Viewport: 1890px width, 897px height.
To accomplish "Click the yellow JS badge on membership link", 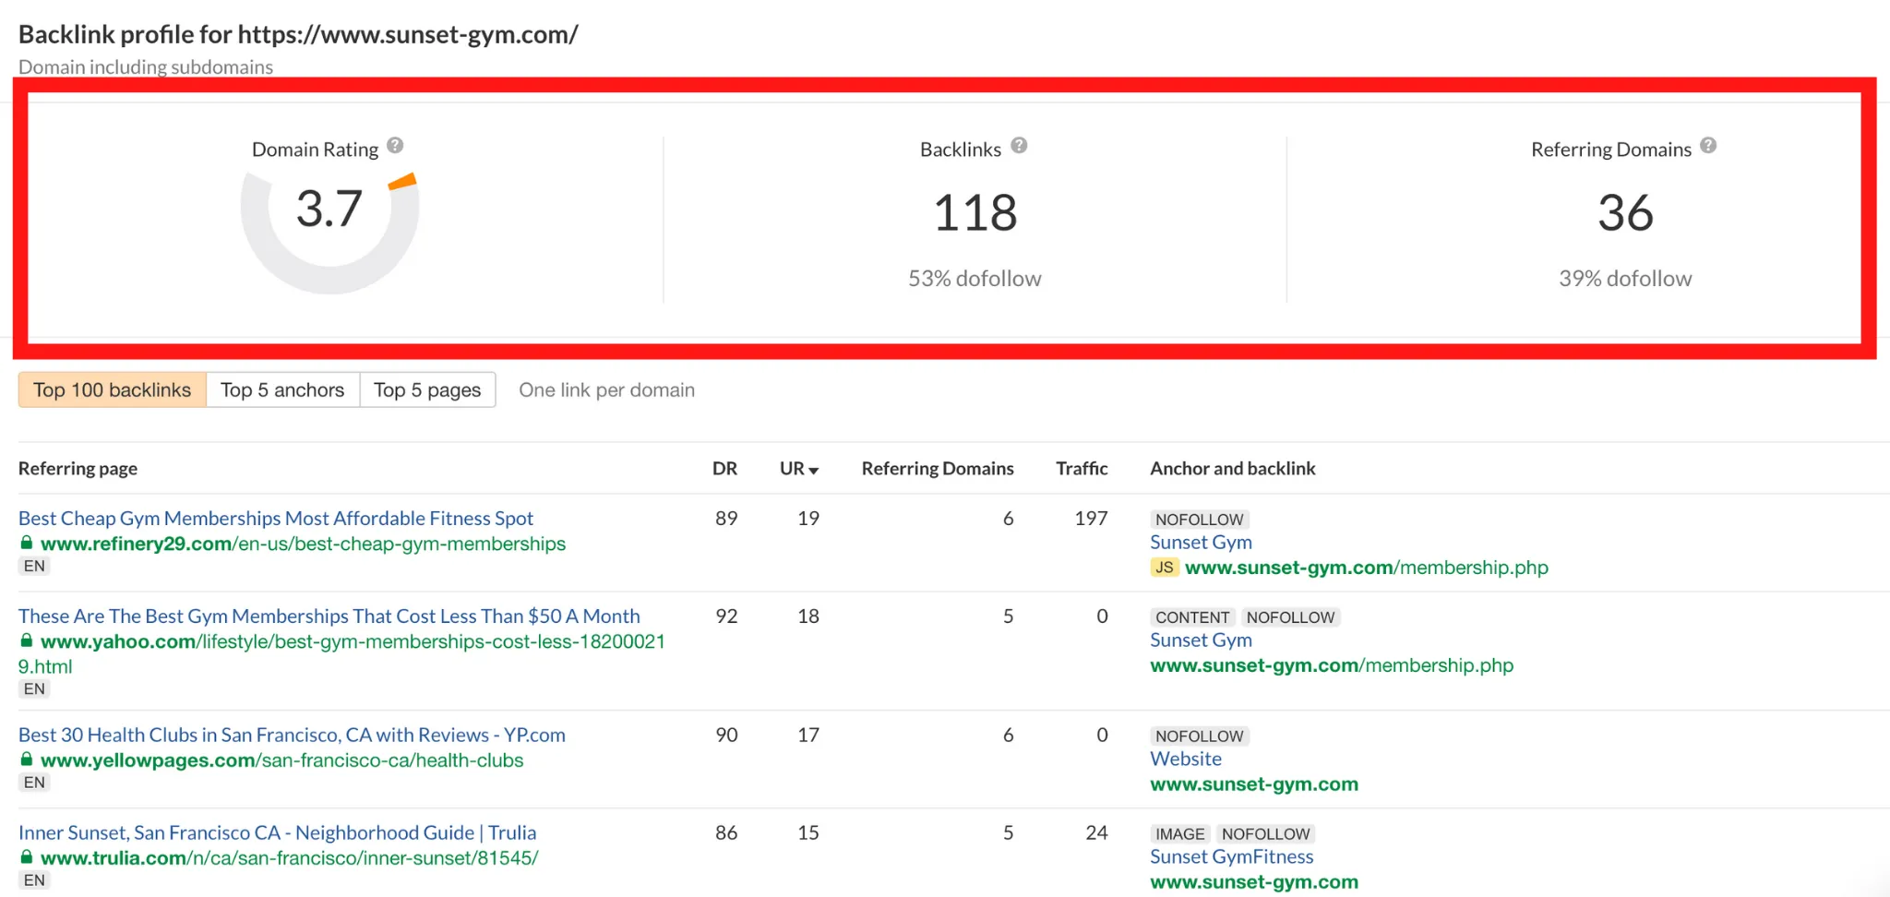I will click(1165, 568).
